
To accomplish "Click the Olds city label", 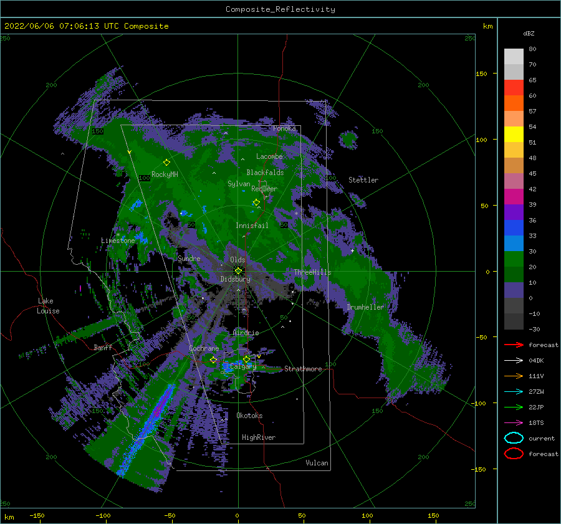I will (x=237, y=260).
